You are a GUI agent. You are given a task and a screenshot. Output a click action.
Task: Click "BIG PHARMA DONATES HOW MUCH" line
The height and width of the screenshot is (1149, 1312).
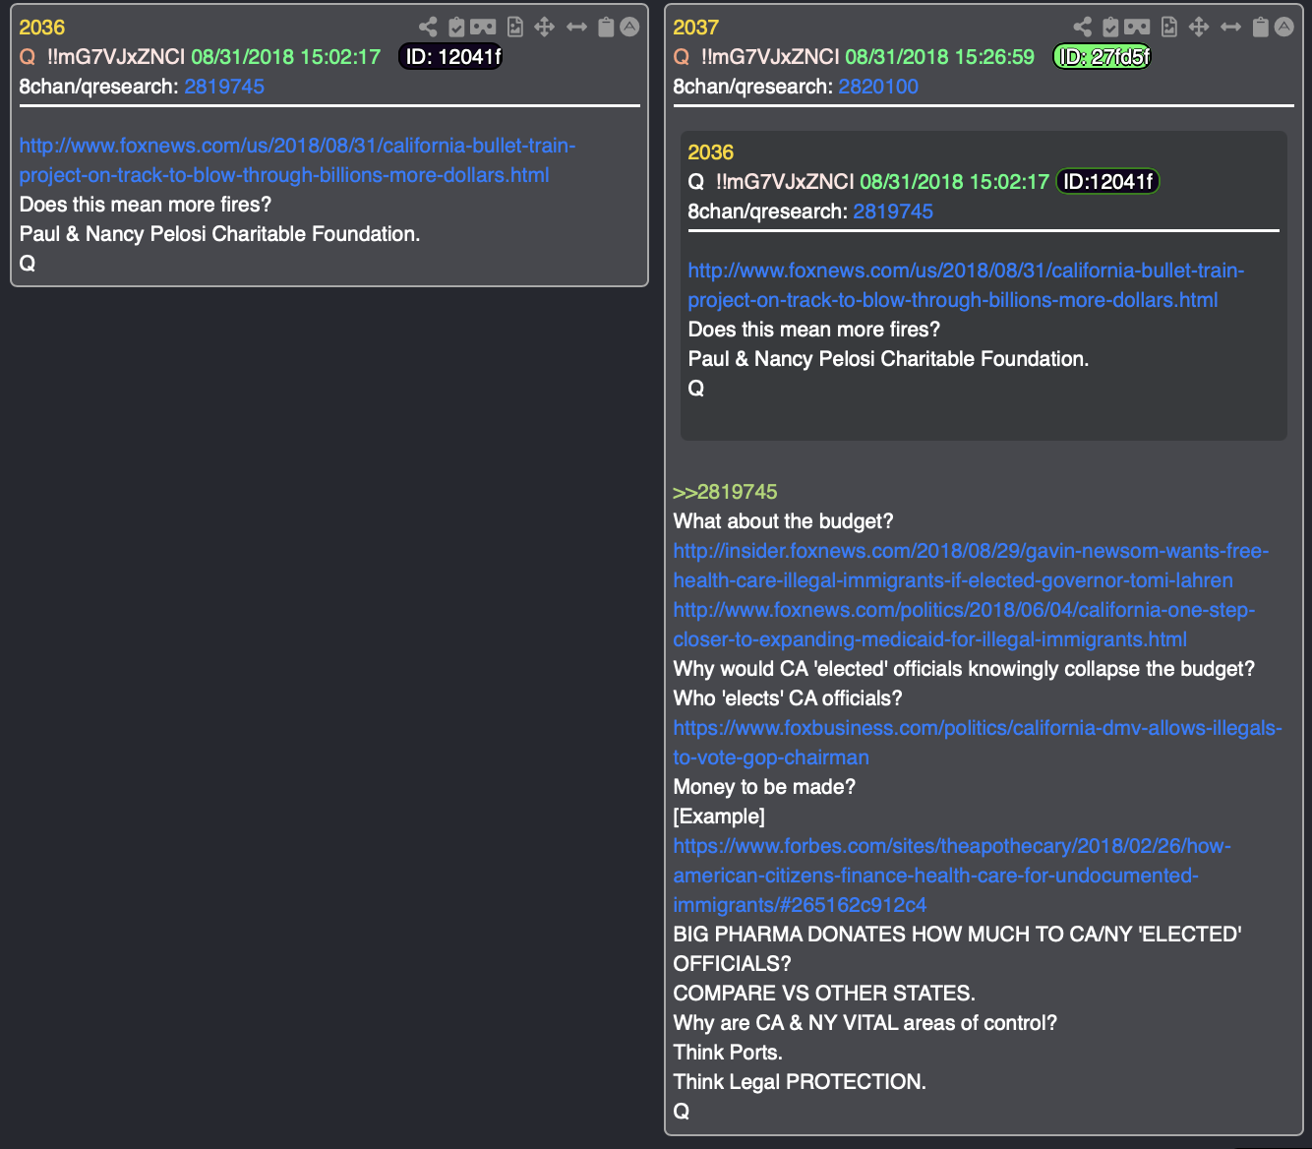click(x=957, y=949)
